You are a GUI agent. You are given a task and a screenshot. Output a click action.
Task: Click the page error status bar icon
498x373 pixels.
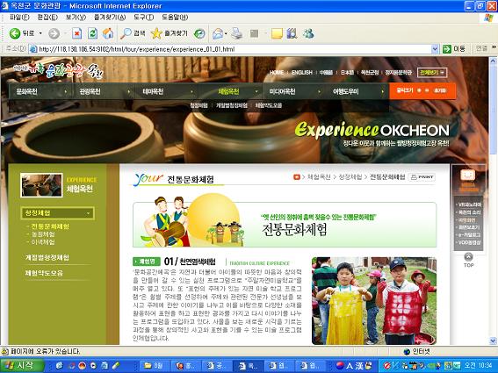pyautogui.click(x=4, y=351)
